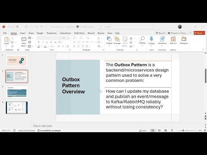Click the Format Painter brush icon
The image size is (207, 155).
12,46
